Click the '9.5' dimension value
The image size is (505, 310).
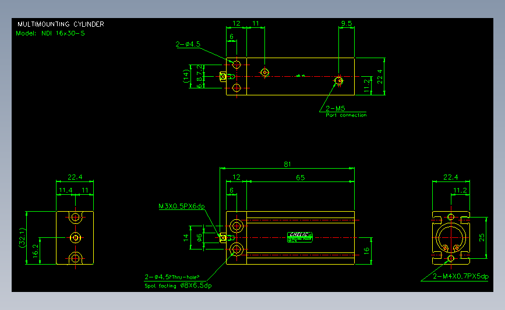pyautogui.click(x=347, y=23)
